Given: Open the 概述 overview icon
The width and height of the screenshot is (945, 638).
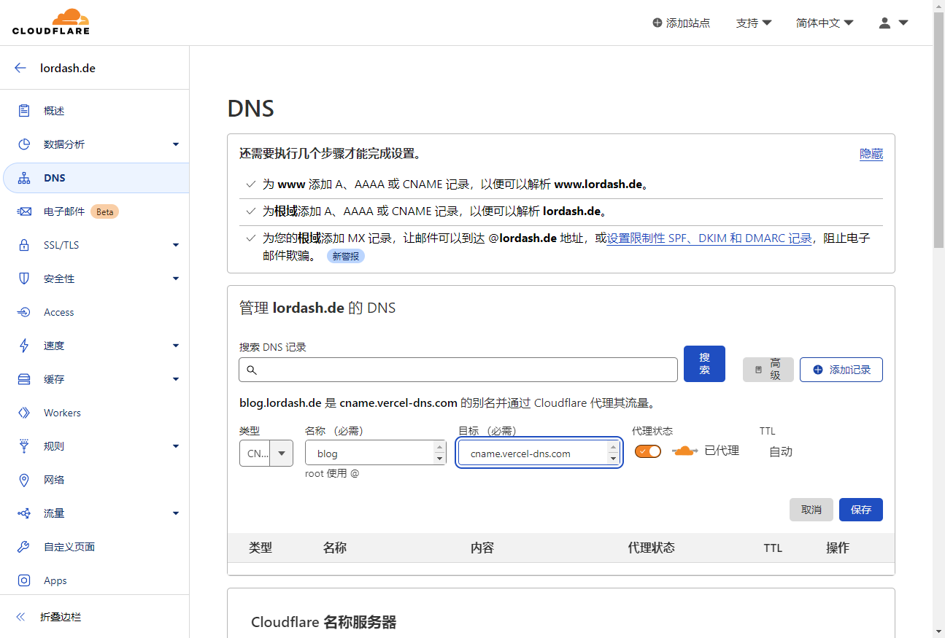Looking at the screenshot, I should pyautogui.click(x=24, y=111).
